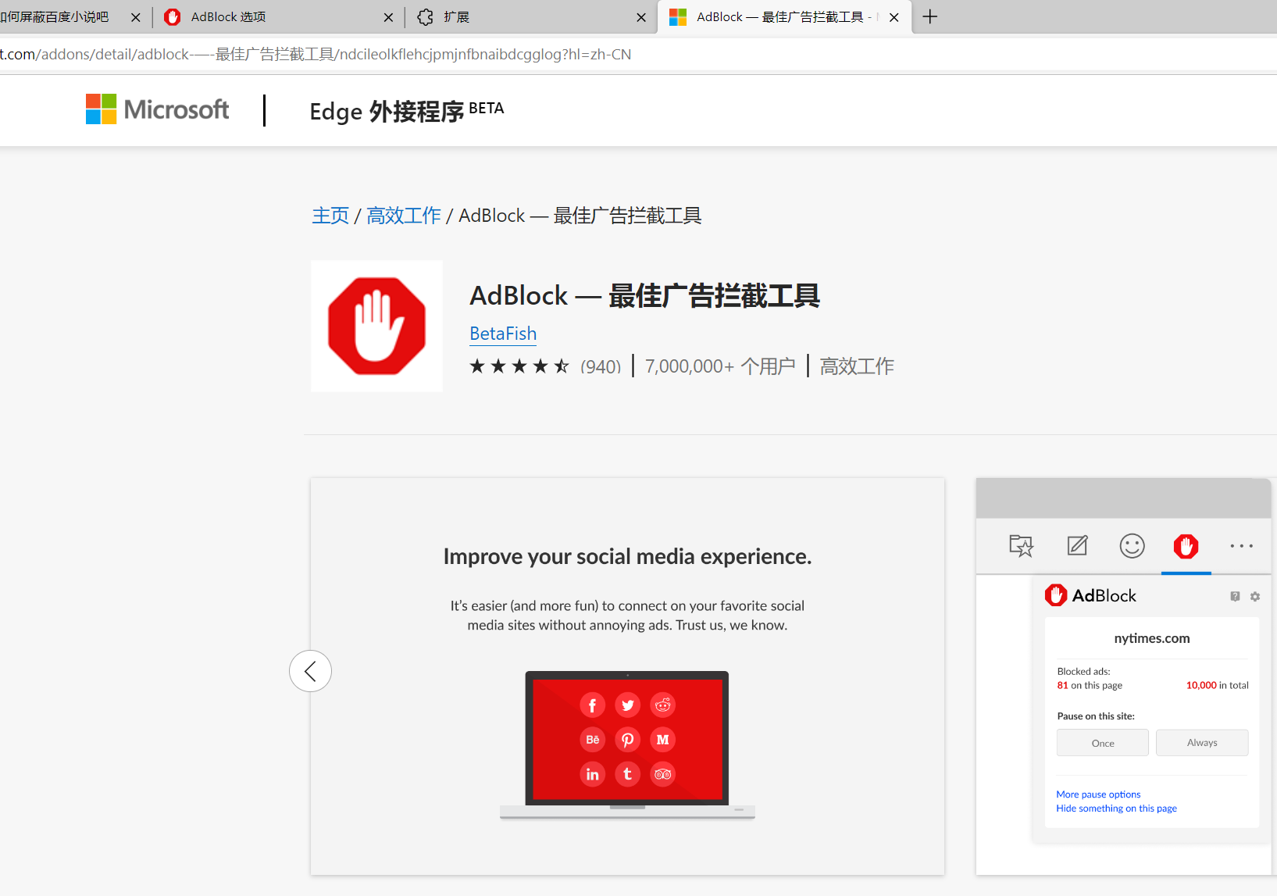
Task: Click the AdBlock red hand logo image
Action: (376, 326)
